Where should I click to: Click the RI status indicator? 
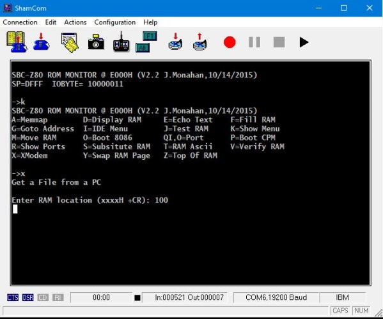pos(58,297)
